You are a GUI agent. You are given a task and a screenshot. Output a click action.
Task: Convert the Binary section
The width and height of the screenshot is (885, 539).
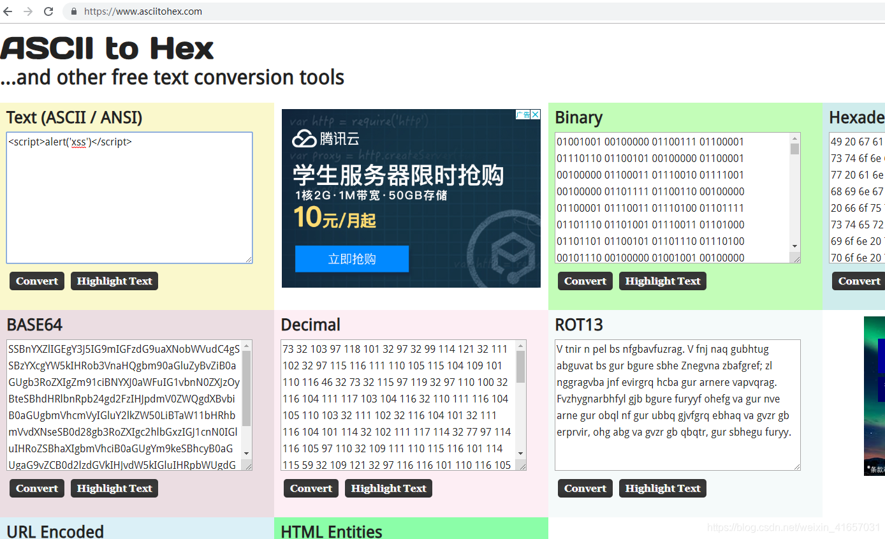pyautogui.click(x=585, y=281)
